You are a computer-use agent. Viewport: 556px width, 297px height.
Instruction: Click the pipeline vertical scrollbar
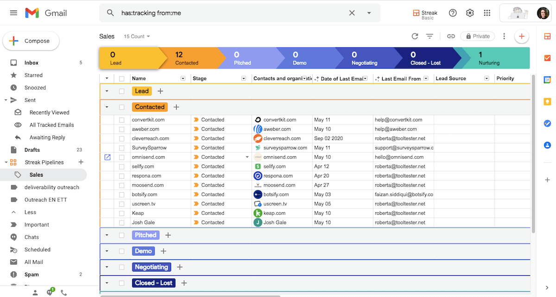pyautogui.click(x=533, y=153)
